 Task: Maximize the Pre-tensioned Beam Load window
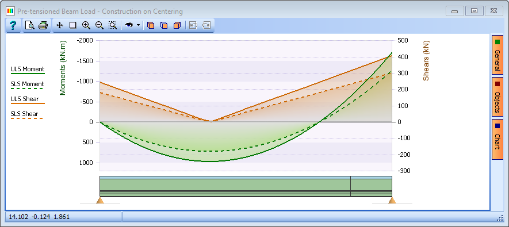tap(474, 11)
